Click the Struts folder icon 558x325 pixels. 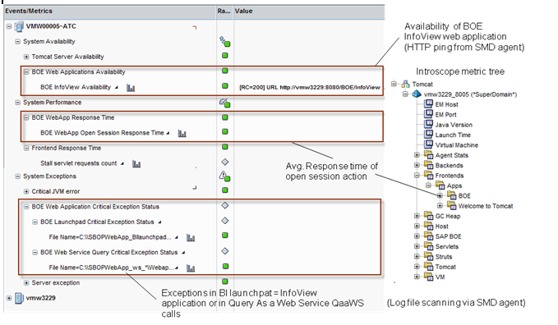click(x=428, y=256)
